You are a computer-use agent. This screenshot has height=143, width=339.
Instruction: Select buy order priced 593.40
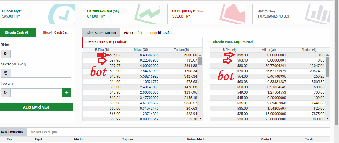268,60
